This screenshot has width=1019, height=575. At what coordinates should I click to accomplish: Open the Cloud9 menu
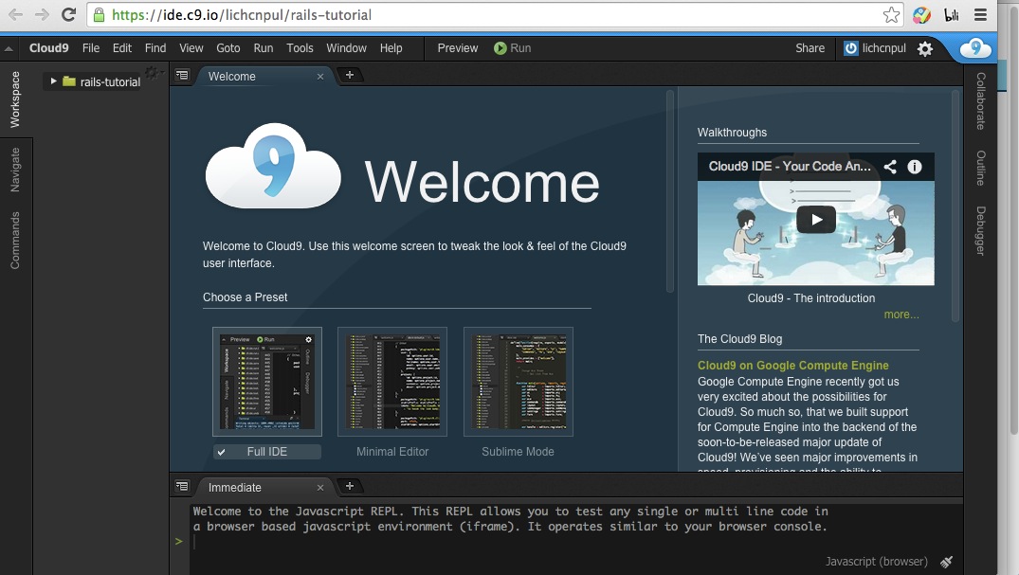click(48, 48)
